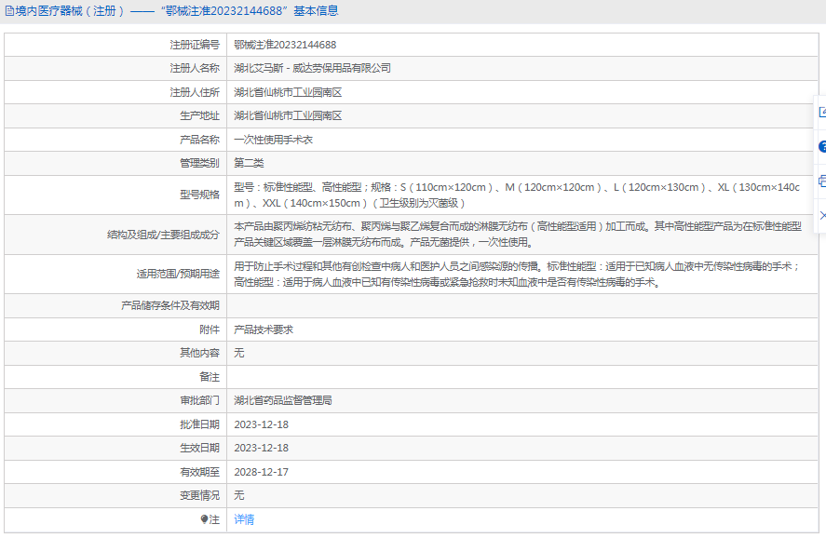The height and width of the screenshot is (538, 826).
Task: Click the 产品名称 label
Action: click(x=199, y=140)
